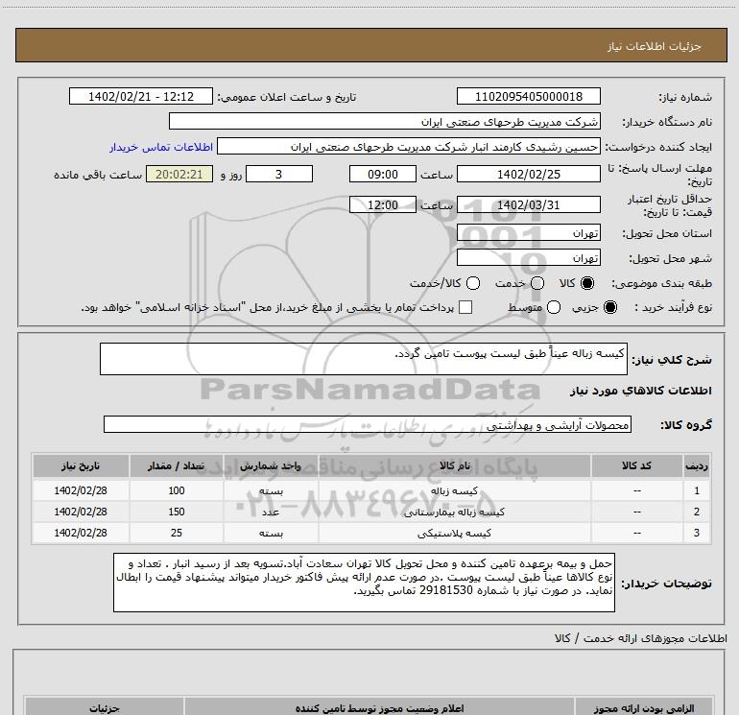Click the goods group field محصولات آرایشی و بهداشتی

(x=368, y=424)
